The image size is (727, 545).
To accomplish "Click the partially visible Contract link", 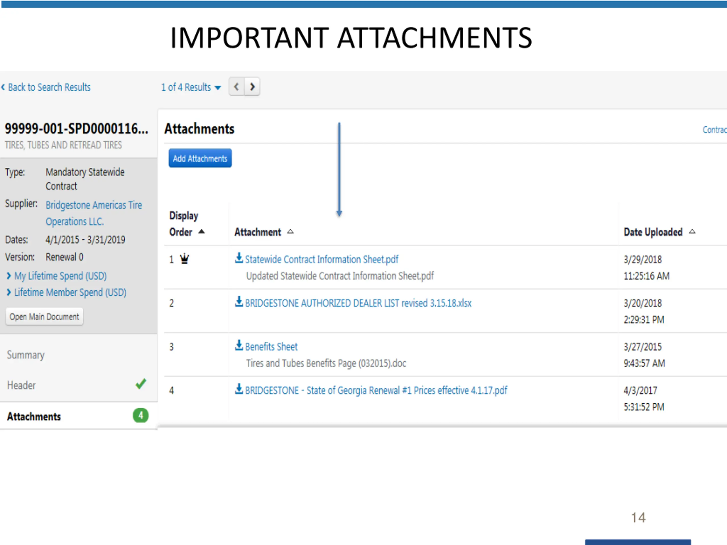I will [x=715, y=130].
